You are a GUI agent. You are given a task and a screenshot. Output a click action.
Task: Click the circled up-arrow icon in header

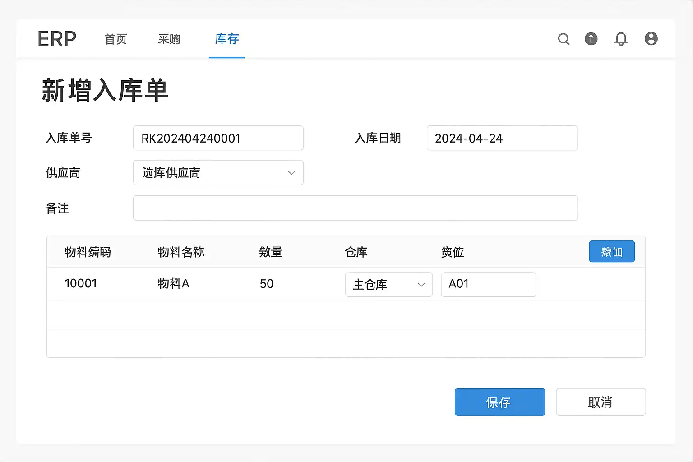(x=591, y=39)
